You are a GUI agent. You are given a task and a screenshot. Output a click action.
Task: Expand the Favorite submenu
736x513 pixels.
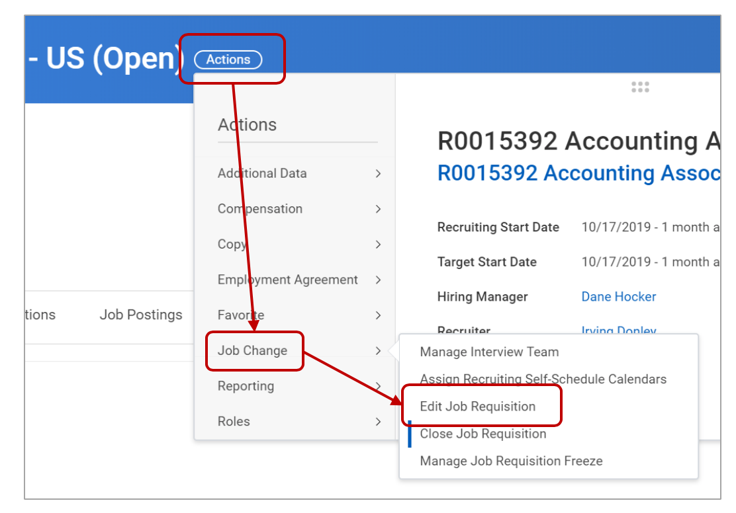(x=239, y=315)
